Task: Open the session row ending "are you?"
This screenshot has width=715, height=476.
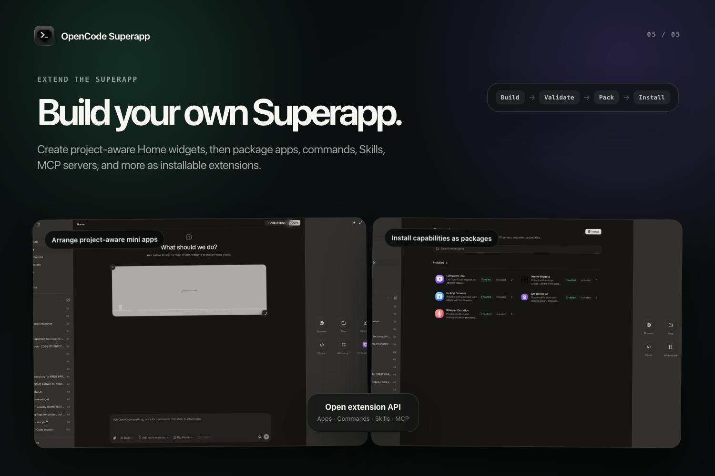Action: (52, 422)
